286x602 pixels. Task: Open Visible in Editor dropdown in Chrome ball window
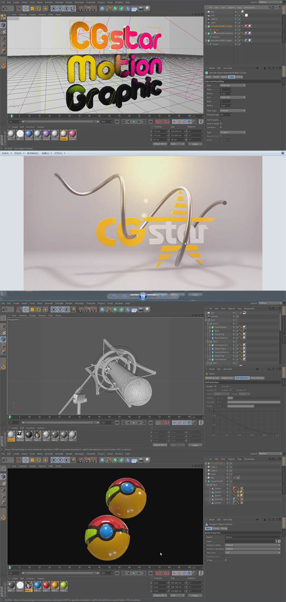252,545
